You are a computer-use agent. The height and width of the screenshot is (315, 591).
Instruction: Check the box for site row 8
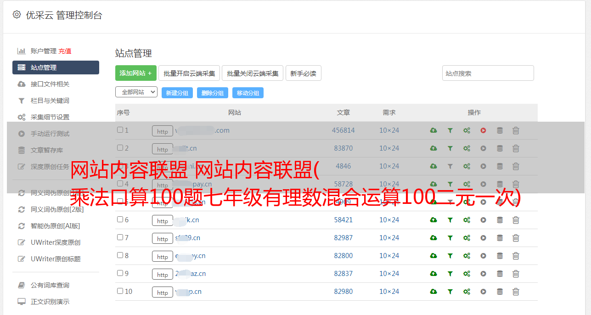click(x=120, y=255)
